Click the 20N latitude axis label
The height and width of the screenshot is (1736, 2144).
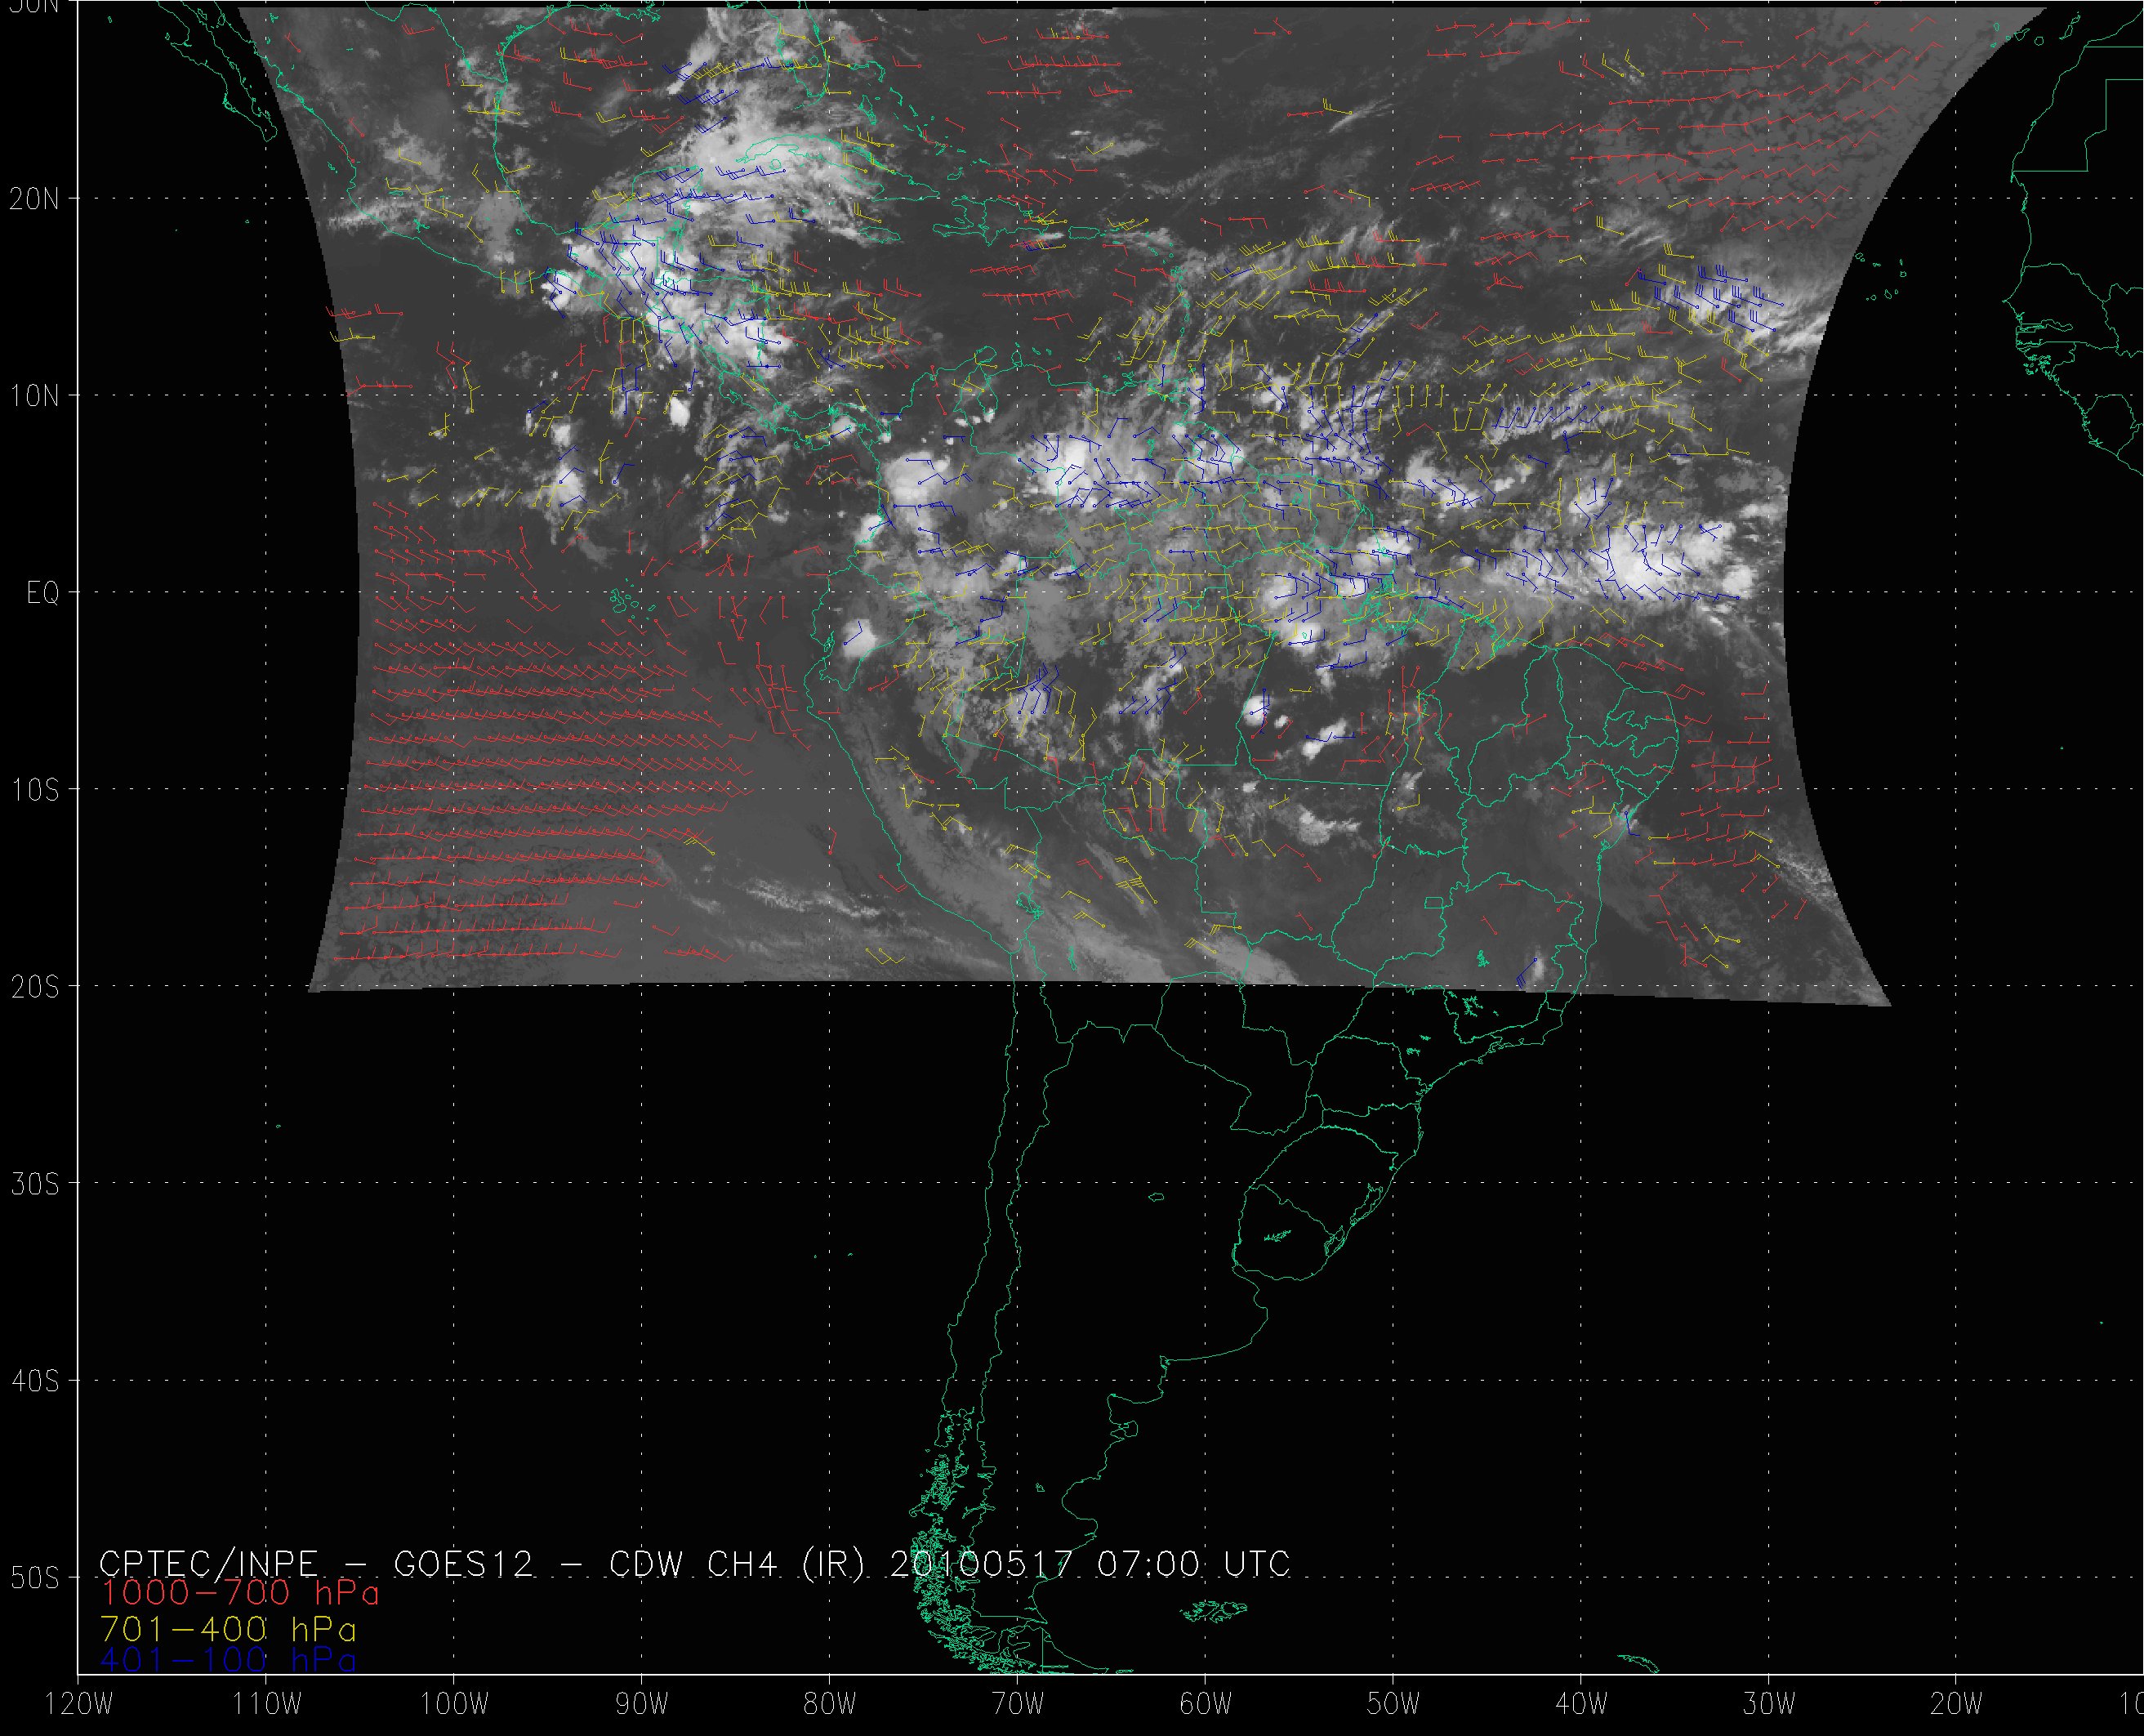tap(35, 199)
